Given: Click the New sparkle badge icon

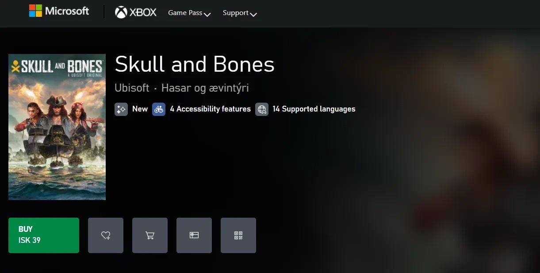Looking at the screenshot, I should (121, 109).
